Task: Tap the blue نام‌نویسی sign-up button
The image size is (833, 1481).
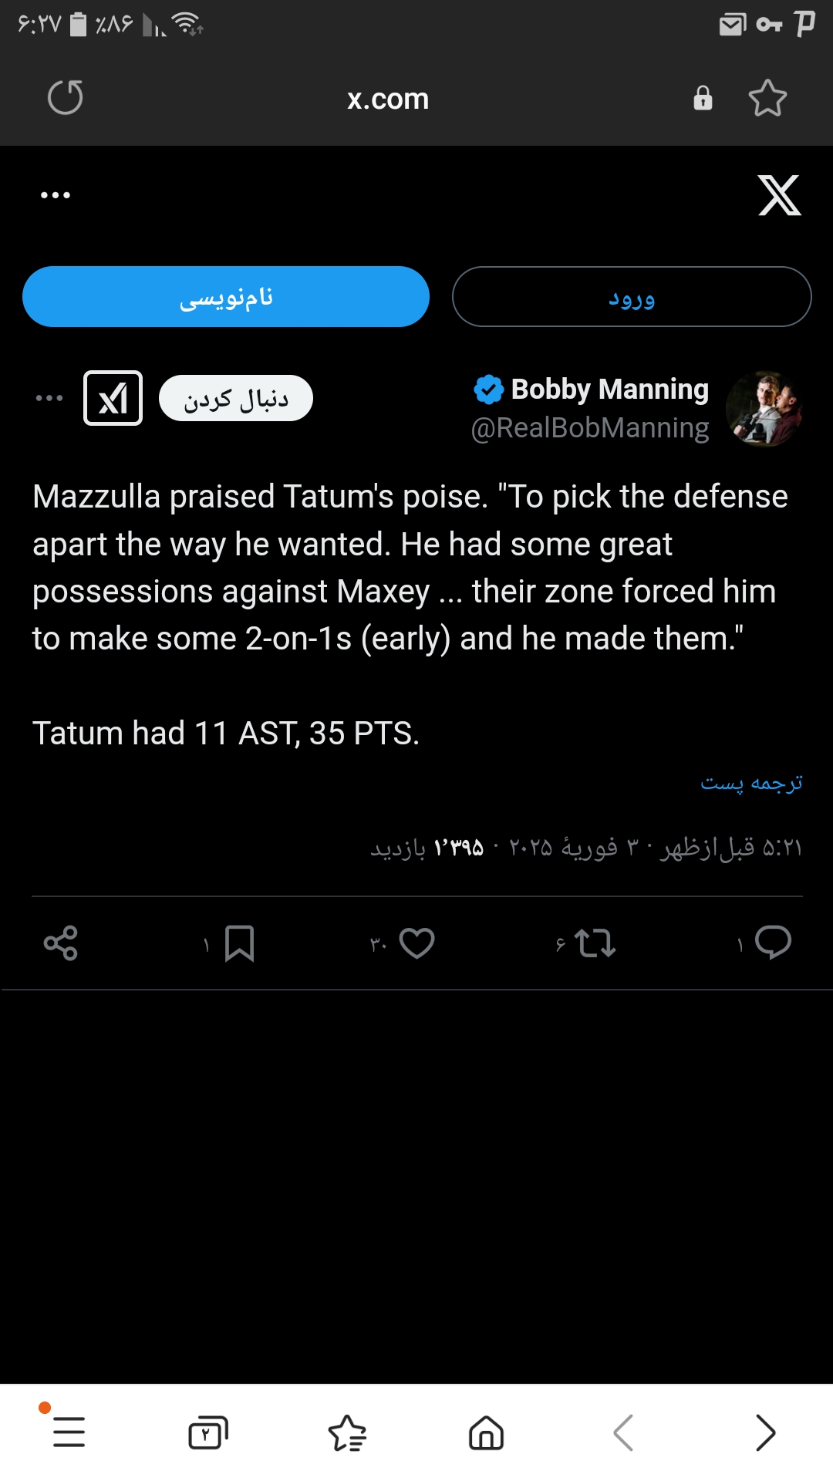Action: click(226, 297)
